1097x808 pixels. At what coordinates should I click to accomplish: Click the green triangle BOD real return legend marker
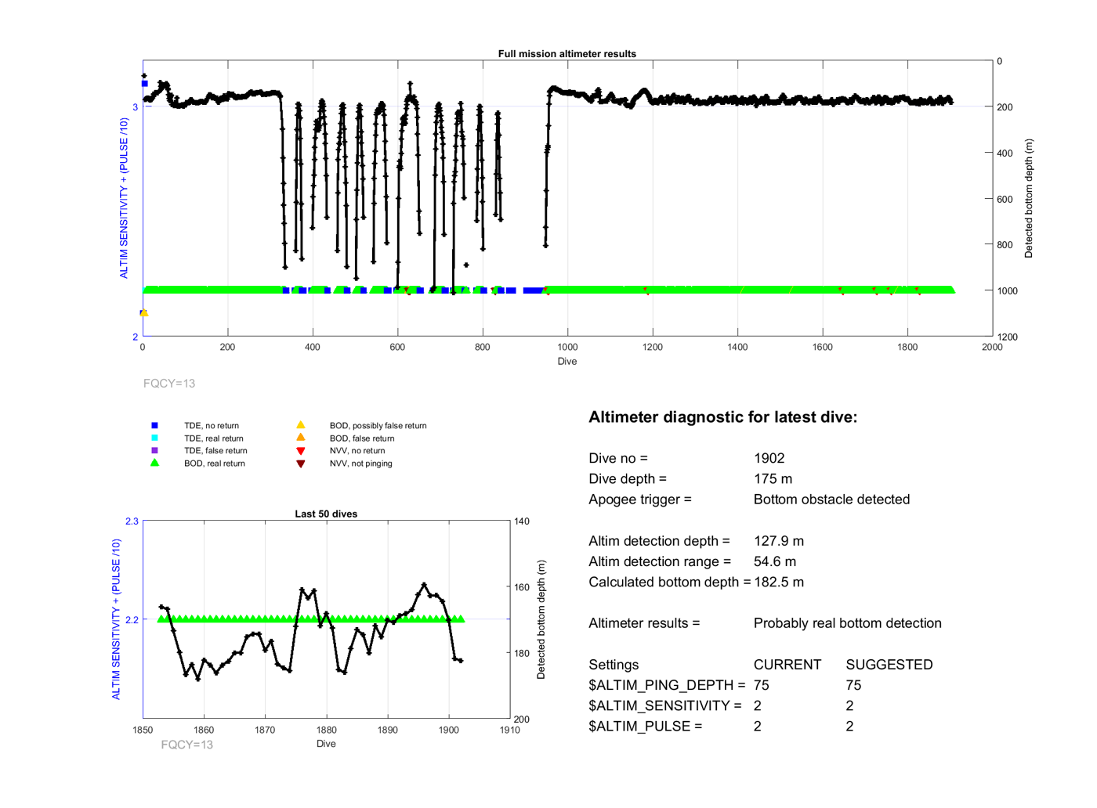point(154,463)
